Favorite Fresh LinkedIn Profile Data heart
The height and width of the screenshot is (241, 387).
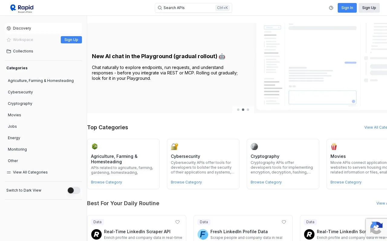point(284,222)
